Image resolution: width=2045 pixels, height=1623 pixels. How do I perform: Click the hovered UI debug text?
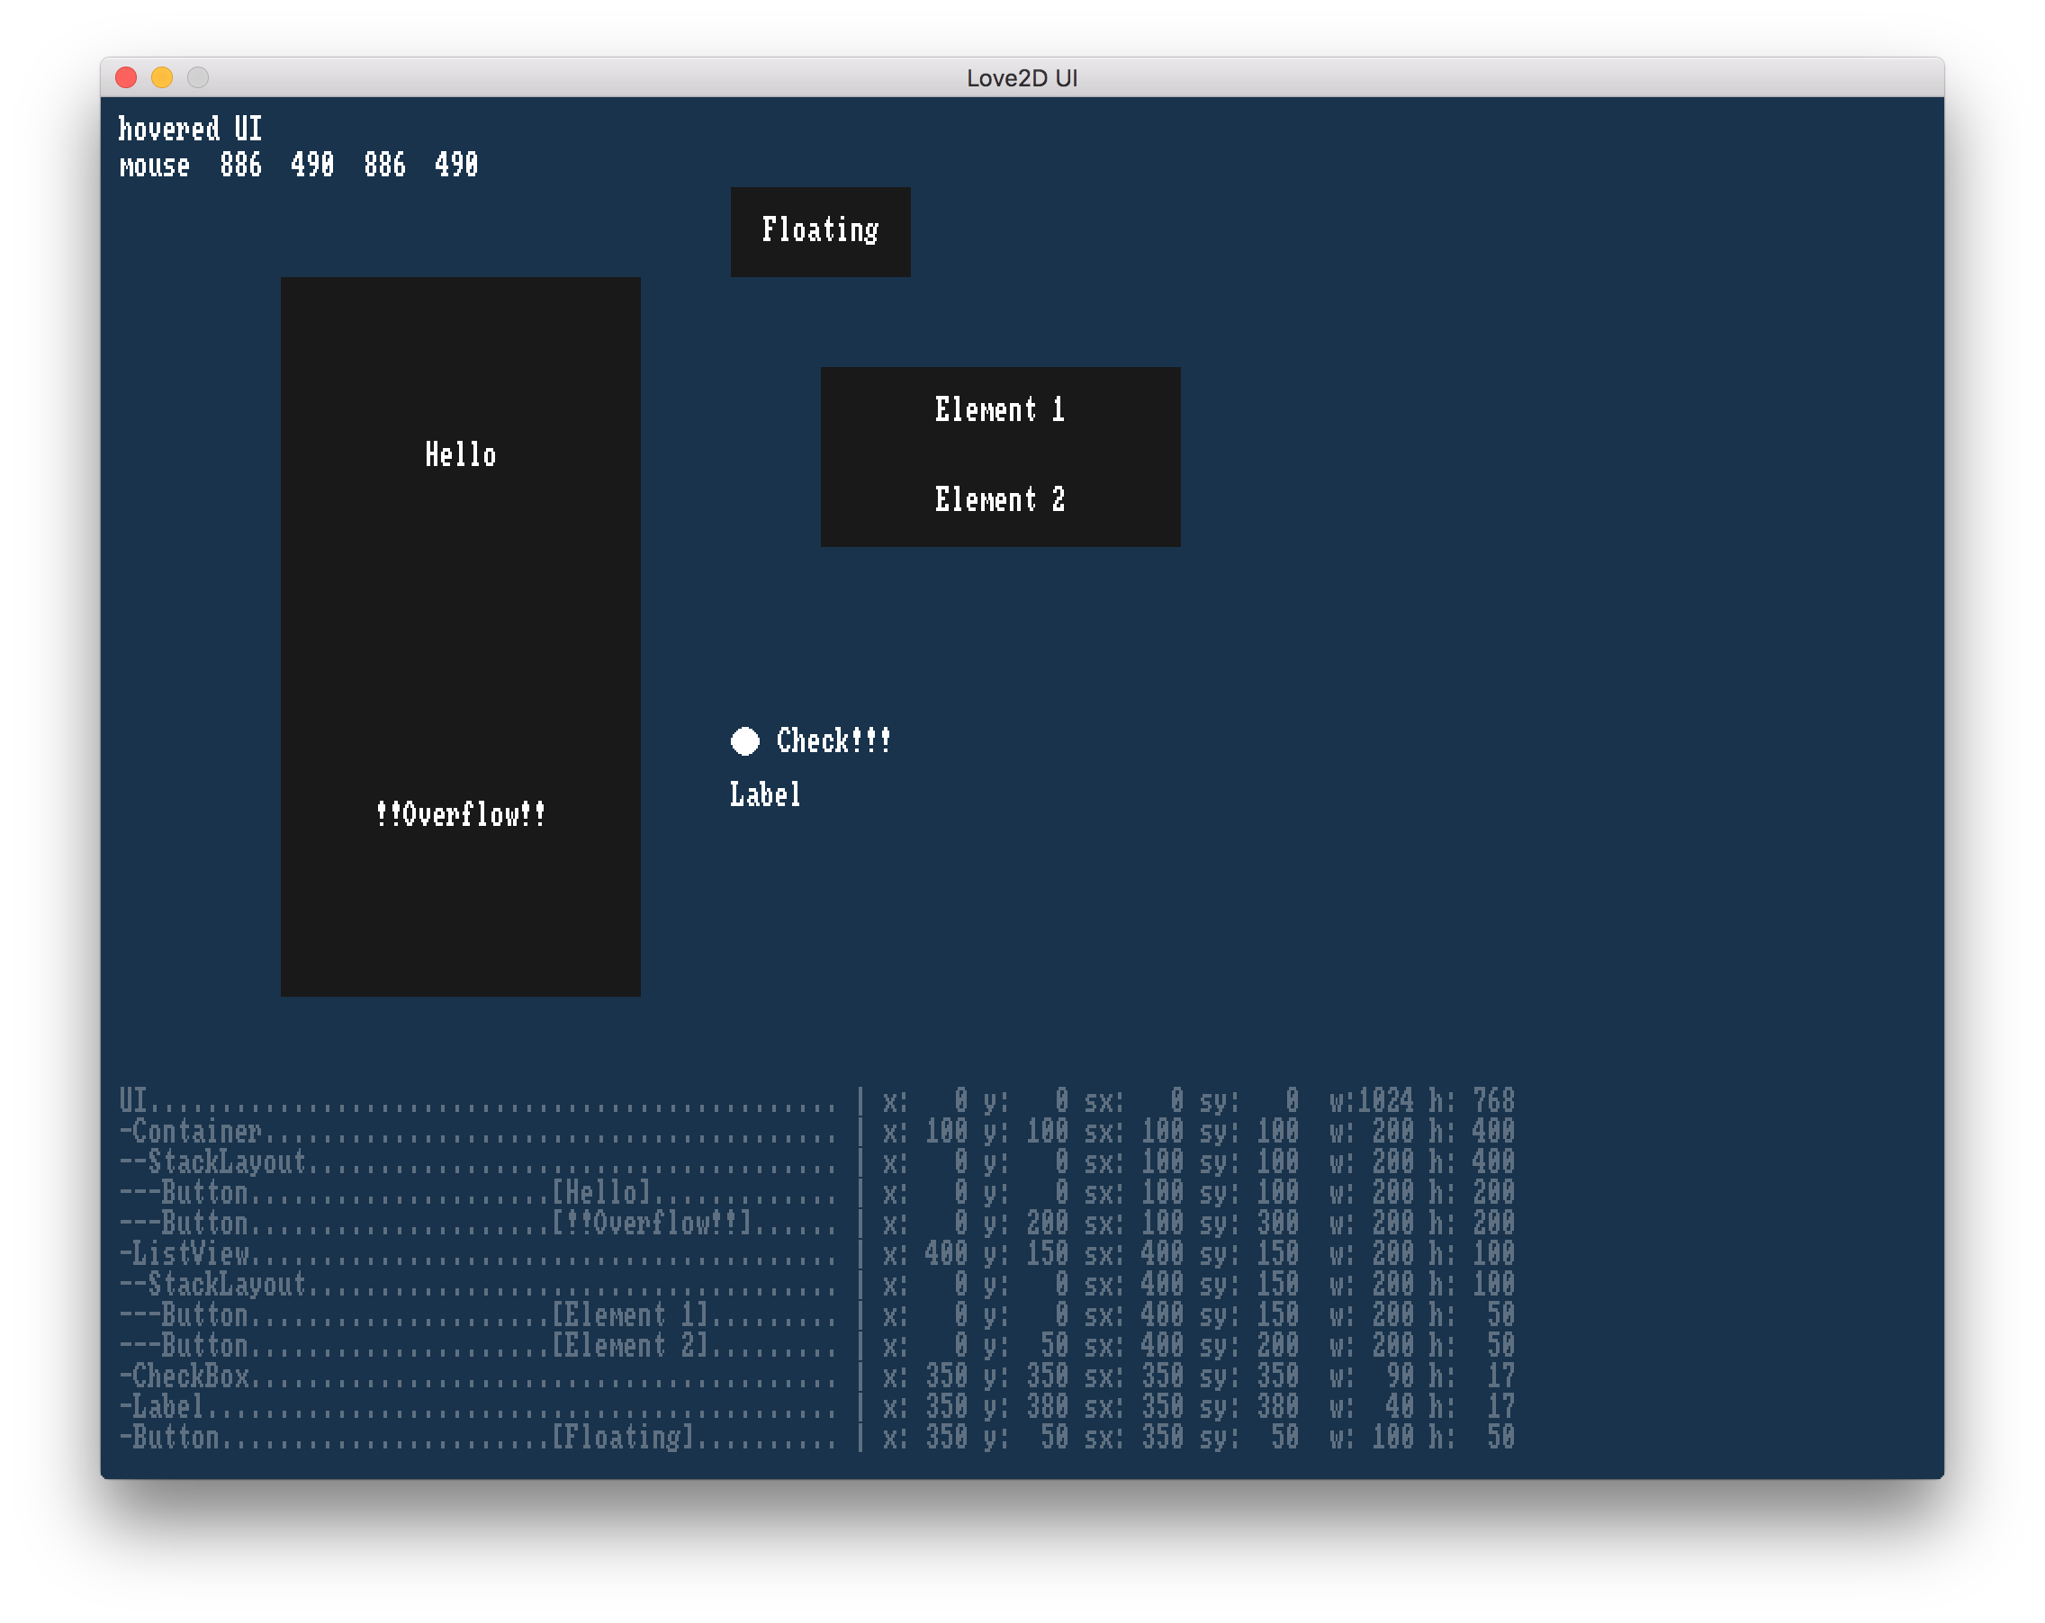pos(190,129)
